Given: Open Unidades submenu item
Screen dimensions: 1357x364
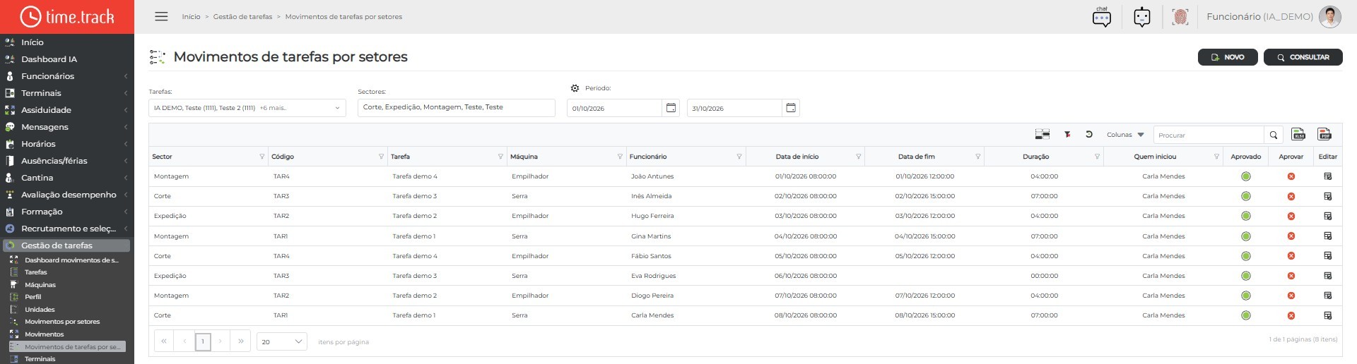Looking at the screenshot, I should coord(40,310).
